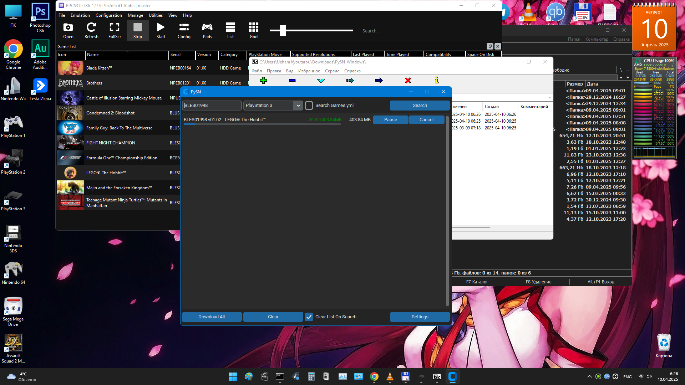
Task: Select Condemned 2: Bloodshot in game list
Action: 119,113
